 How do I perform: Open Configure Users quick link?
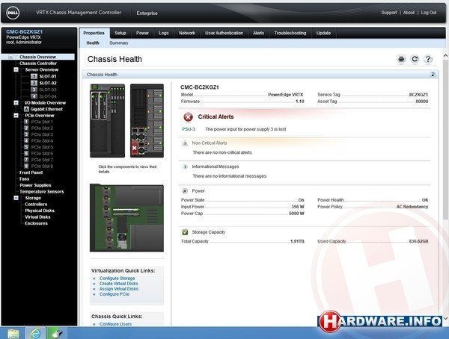(115, 324)
